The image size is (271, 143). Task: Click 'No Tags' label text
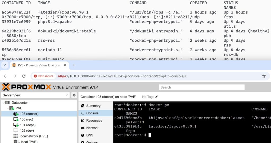click(148, 97)
